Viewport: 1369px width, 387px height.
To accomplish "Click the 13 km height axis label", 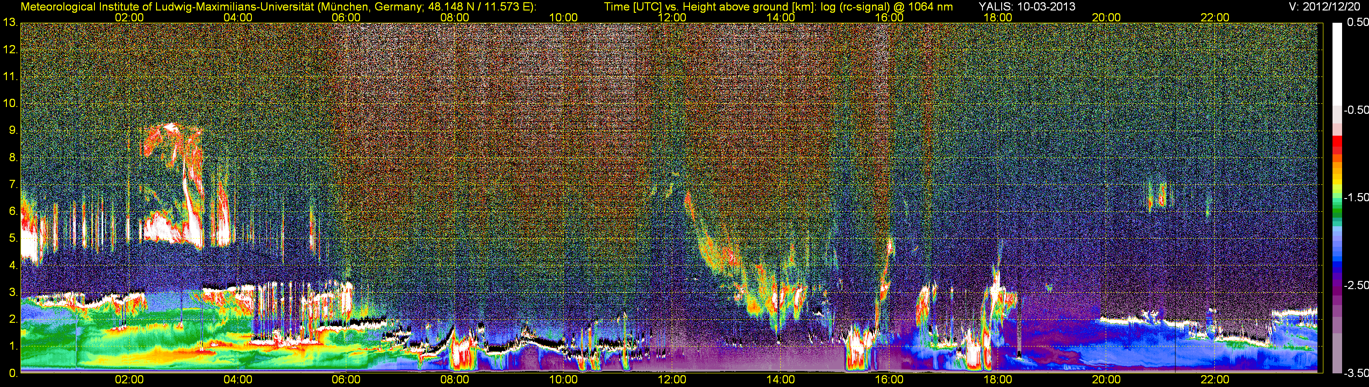I will pyautogui.click(x=10, y=23).
